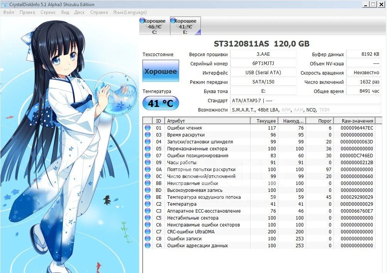Click the status icon for Нестабильные сектора
The image size is (387, 273).
[x=148, y=218]
